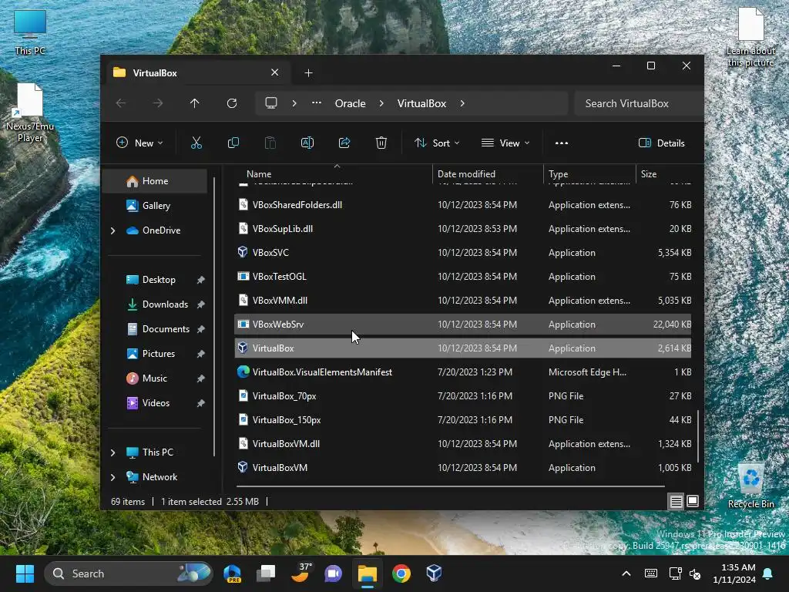
Task: Click the Search VirtualBox field
Action: pos(638,103)
